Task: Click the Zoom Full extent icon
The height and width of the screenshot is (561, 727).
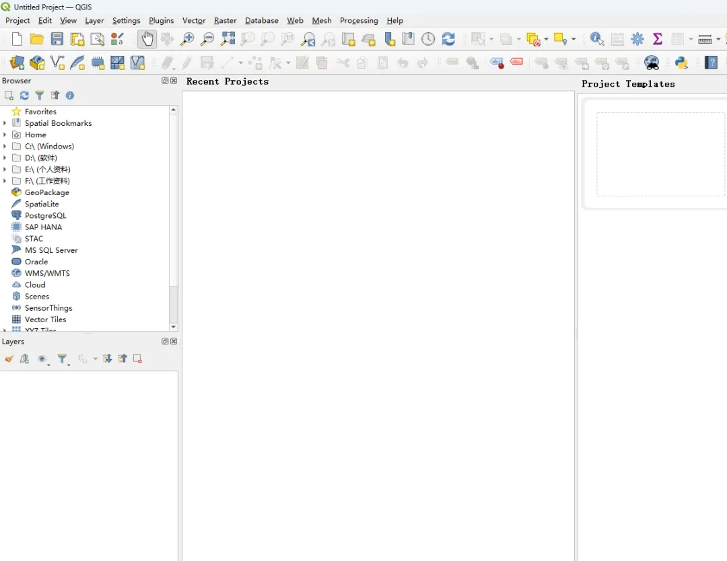Action: tap(228, 39)
